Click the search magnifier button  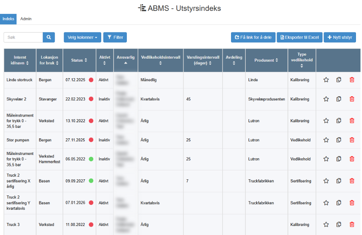[49, 37]
